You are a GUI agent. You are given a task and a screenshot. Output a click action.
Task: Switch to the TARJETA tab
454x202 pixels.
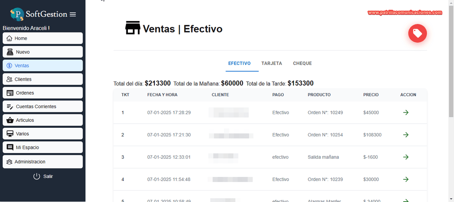tap(272, 63)
